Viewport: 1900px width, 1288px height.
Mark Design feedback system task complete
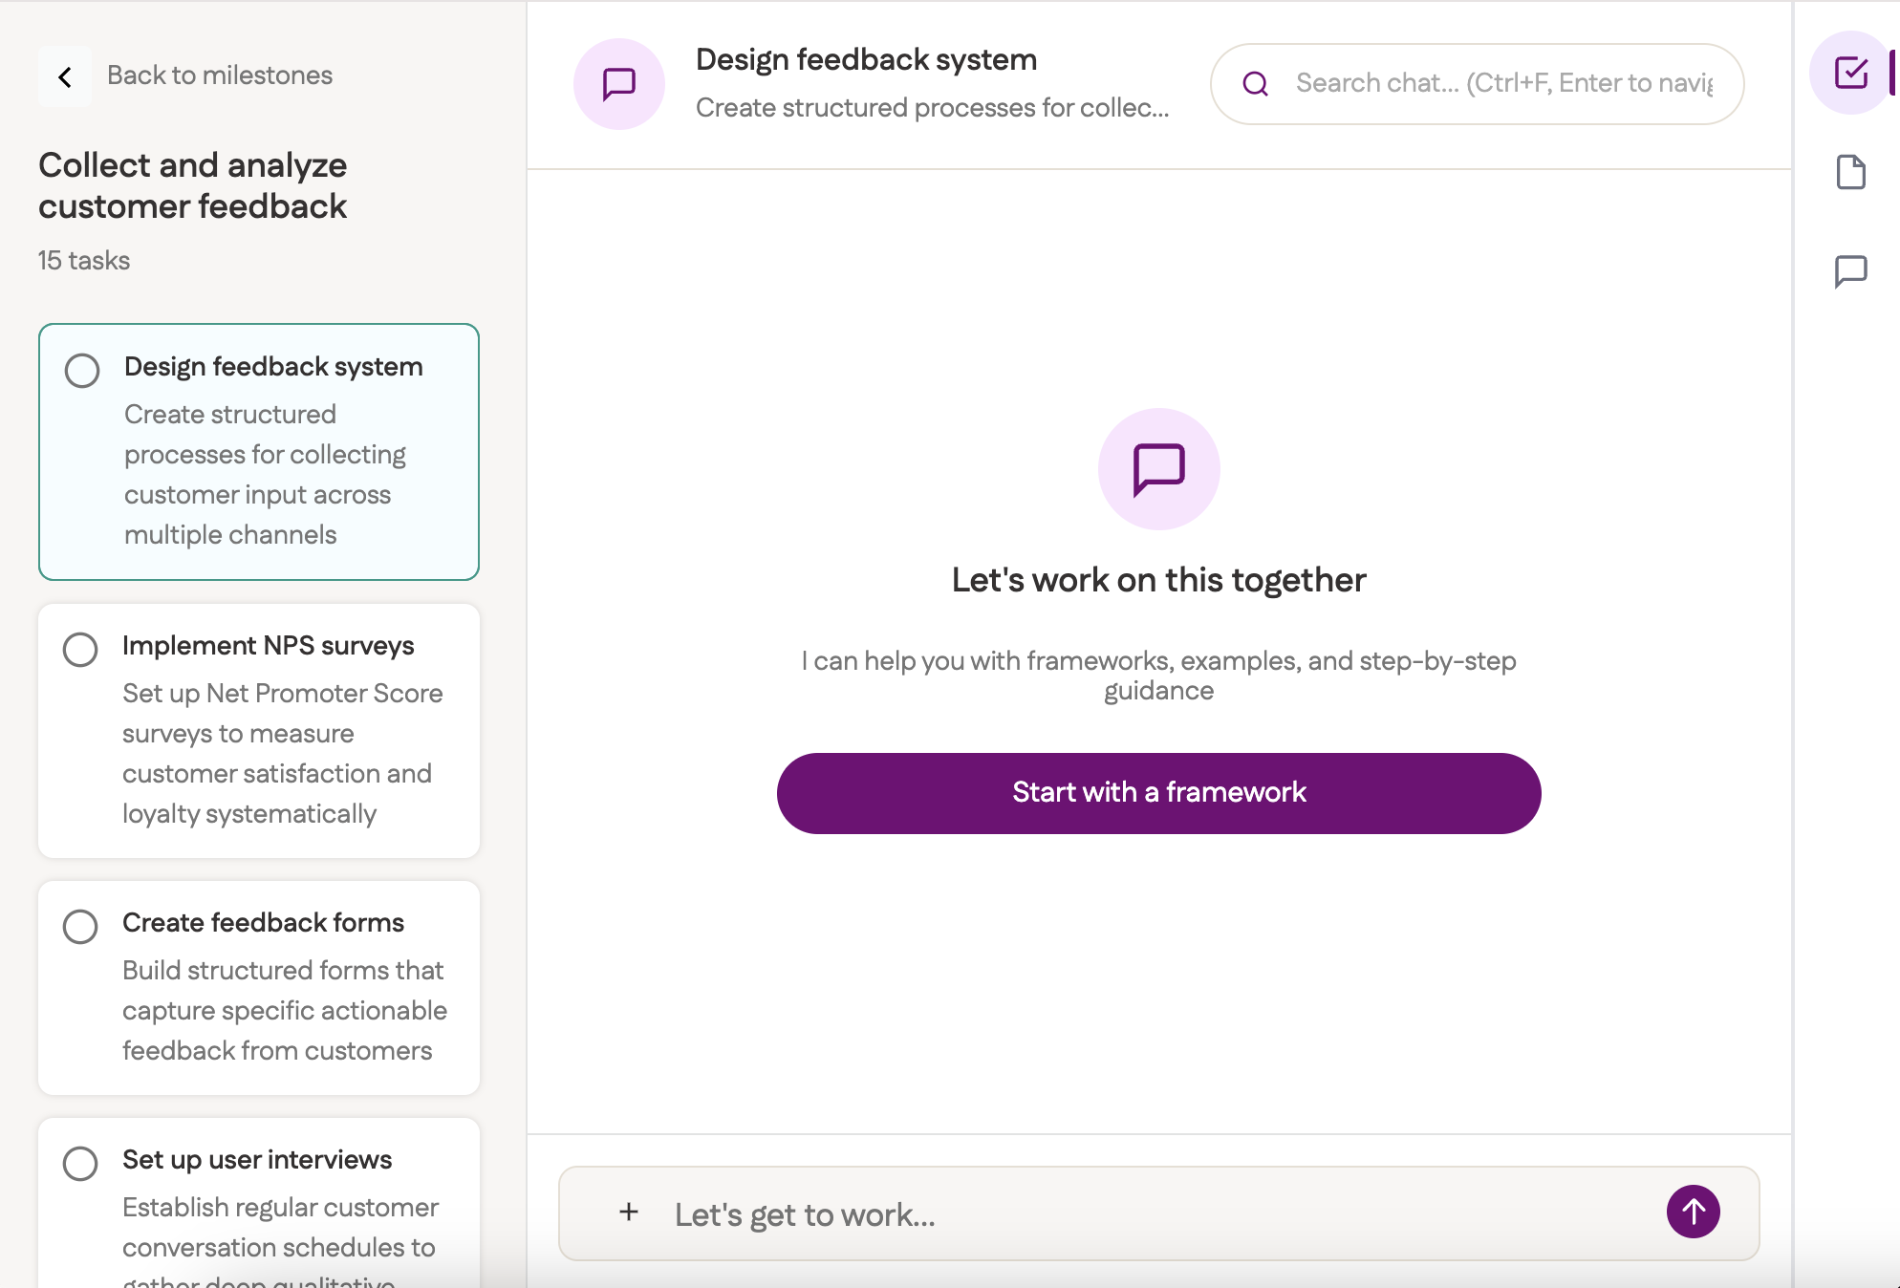click(81, 371)
